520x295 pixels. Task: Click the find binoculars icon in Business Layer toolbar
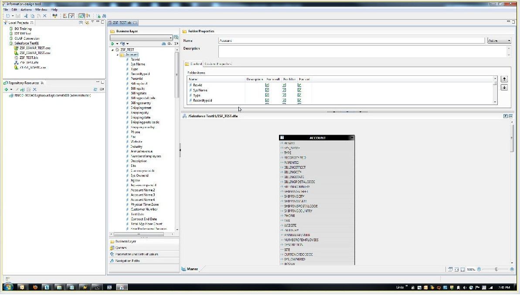pos(163,44)
